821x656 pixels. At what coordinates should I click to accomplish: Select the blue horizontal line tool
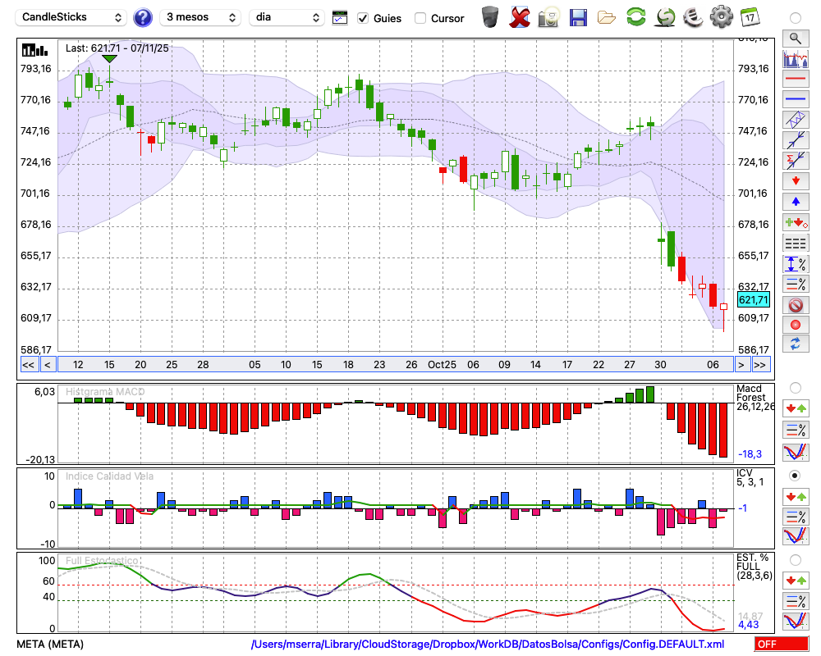(x=795, y=99)
